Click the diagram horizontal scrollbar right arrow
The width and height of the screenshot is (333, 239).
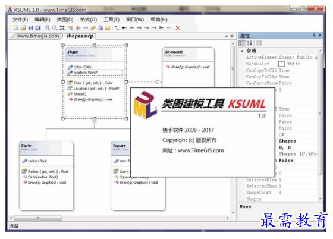tap(227, 218)
